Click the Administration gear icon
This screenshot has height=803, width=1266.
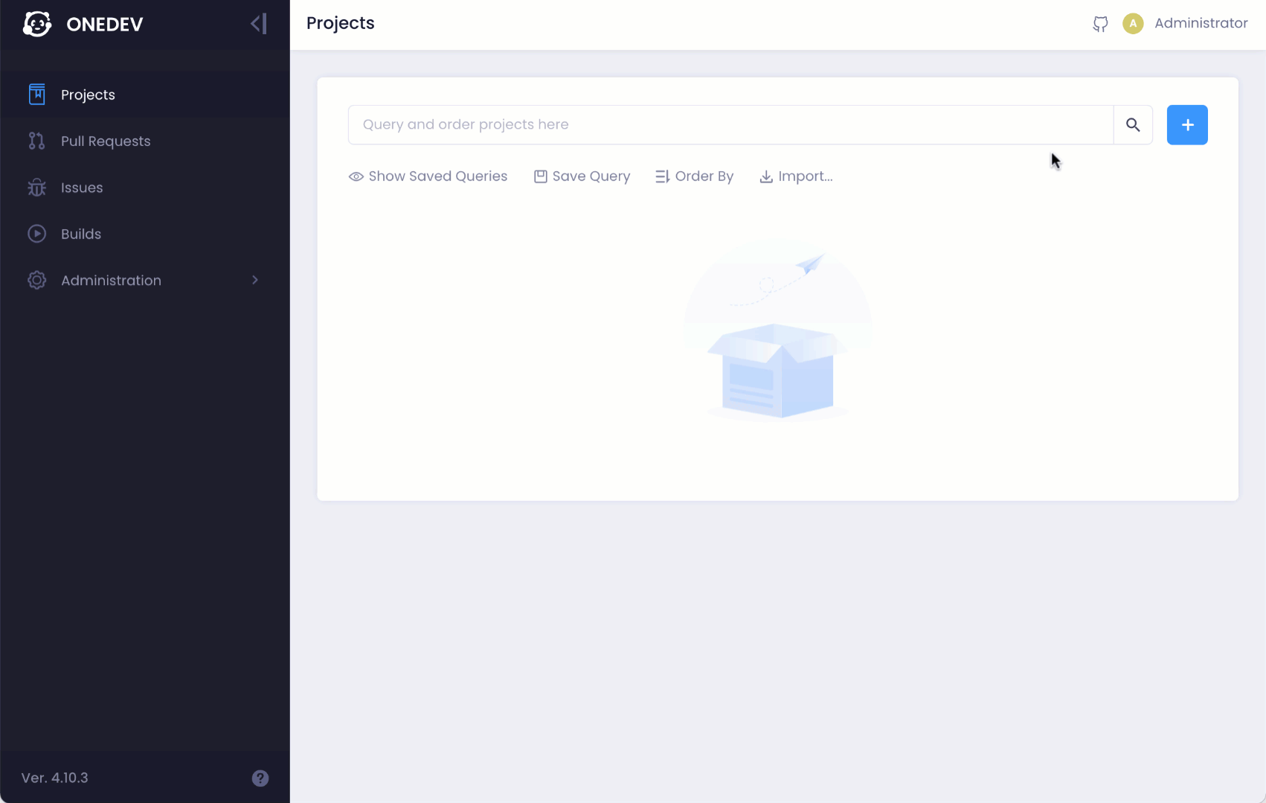(x=36, y=281)
